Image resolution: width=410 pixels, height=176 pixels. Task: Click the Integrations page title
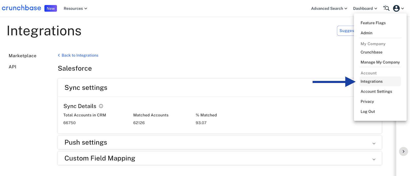coord(44,31)
